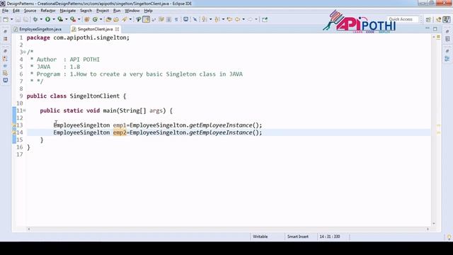Viewport: 453px width, 255px height.
Task: Jump to Last Edit Location icon
Action: coord(229,19)
